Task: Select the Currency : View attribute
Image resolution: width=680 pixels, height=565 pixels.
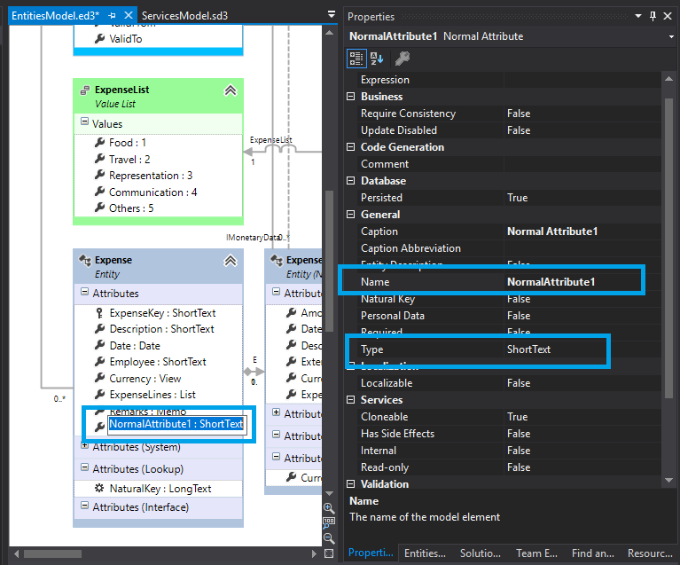Action: [x=145, y=379]
